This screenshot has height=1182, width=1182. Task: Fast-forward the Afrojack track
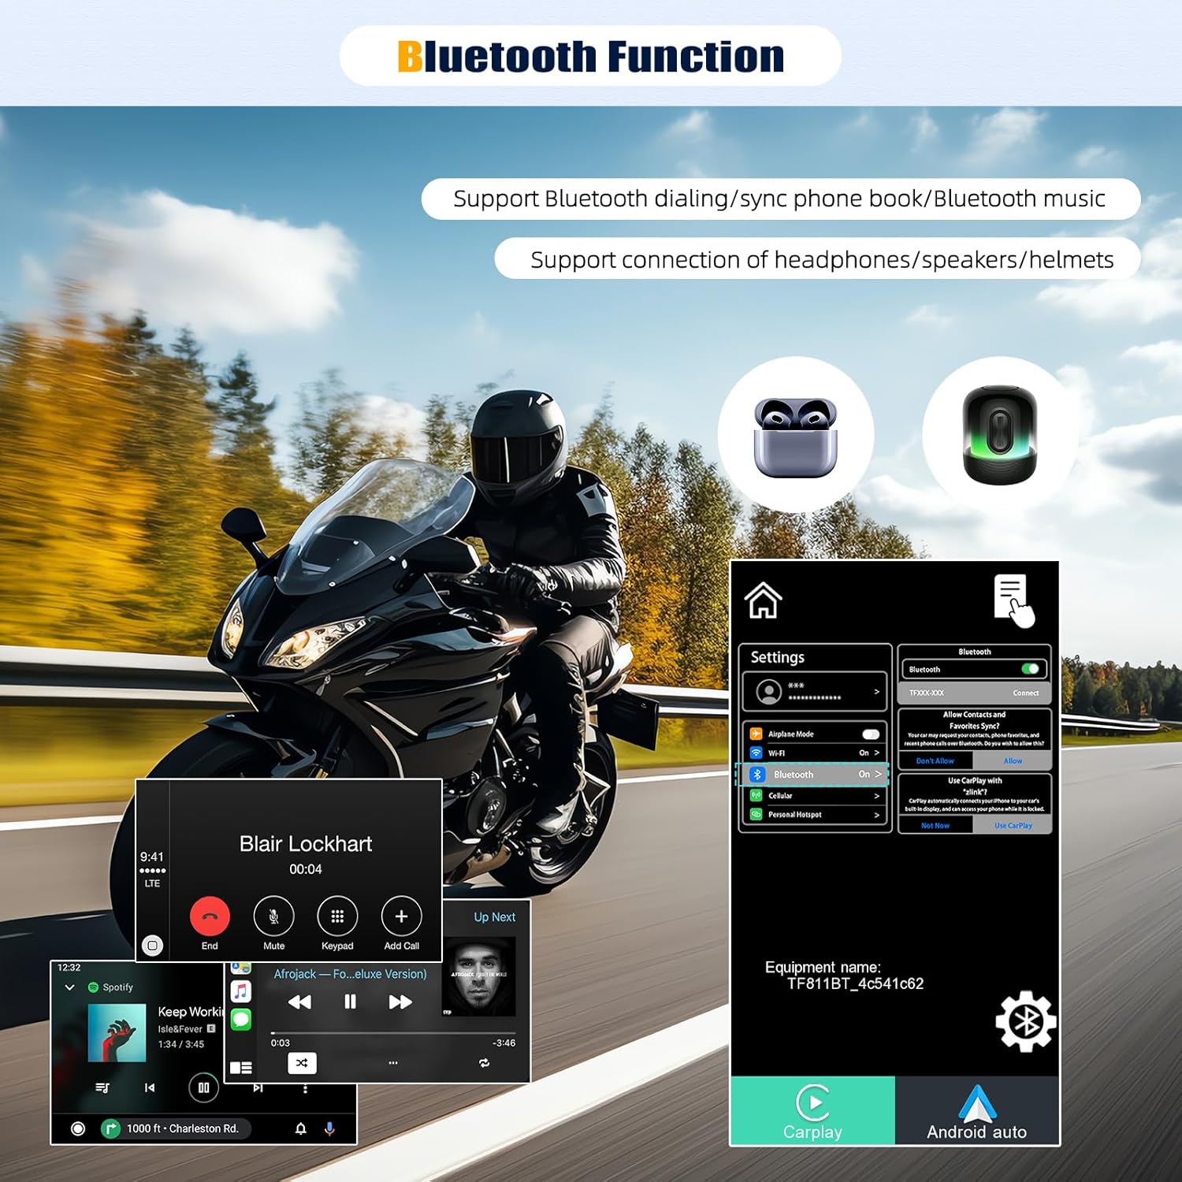coord(400,1002)
